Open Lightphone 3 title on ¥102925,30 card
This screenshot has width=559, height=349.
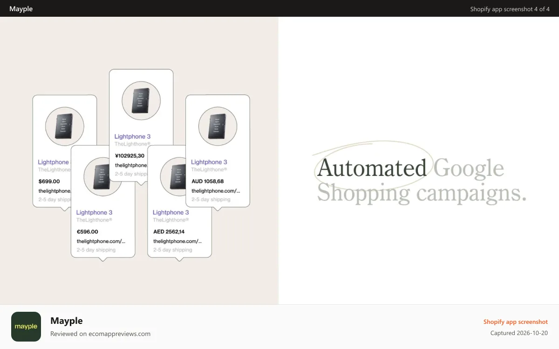[x=132, y=136]
